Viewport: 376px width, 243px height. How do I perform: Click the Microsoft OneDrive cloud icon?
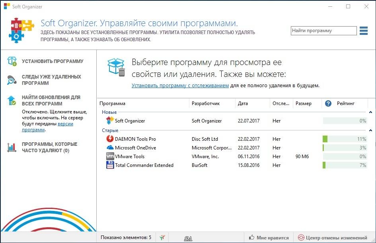110,147
